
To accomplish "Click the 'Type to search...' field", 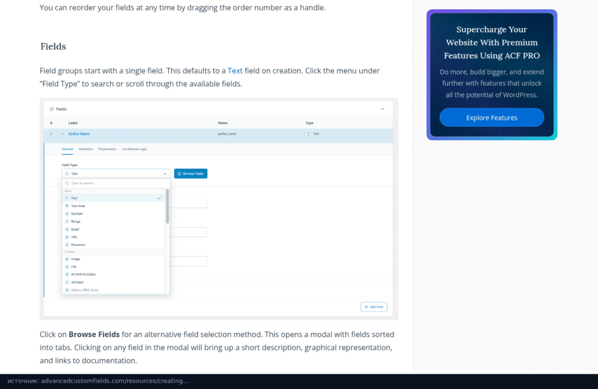I will [116, 183].
